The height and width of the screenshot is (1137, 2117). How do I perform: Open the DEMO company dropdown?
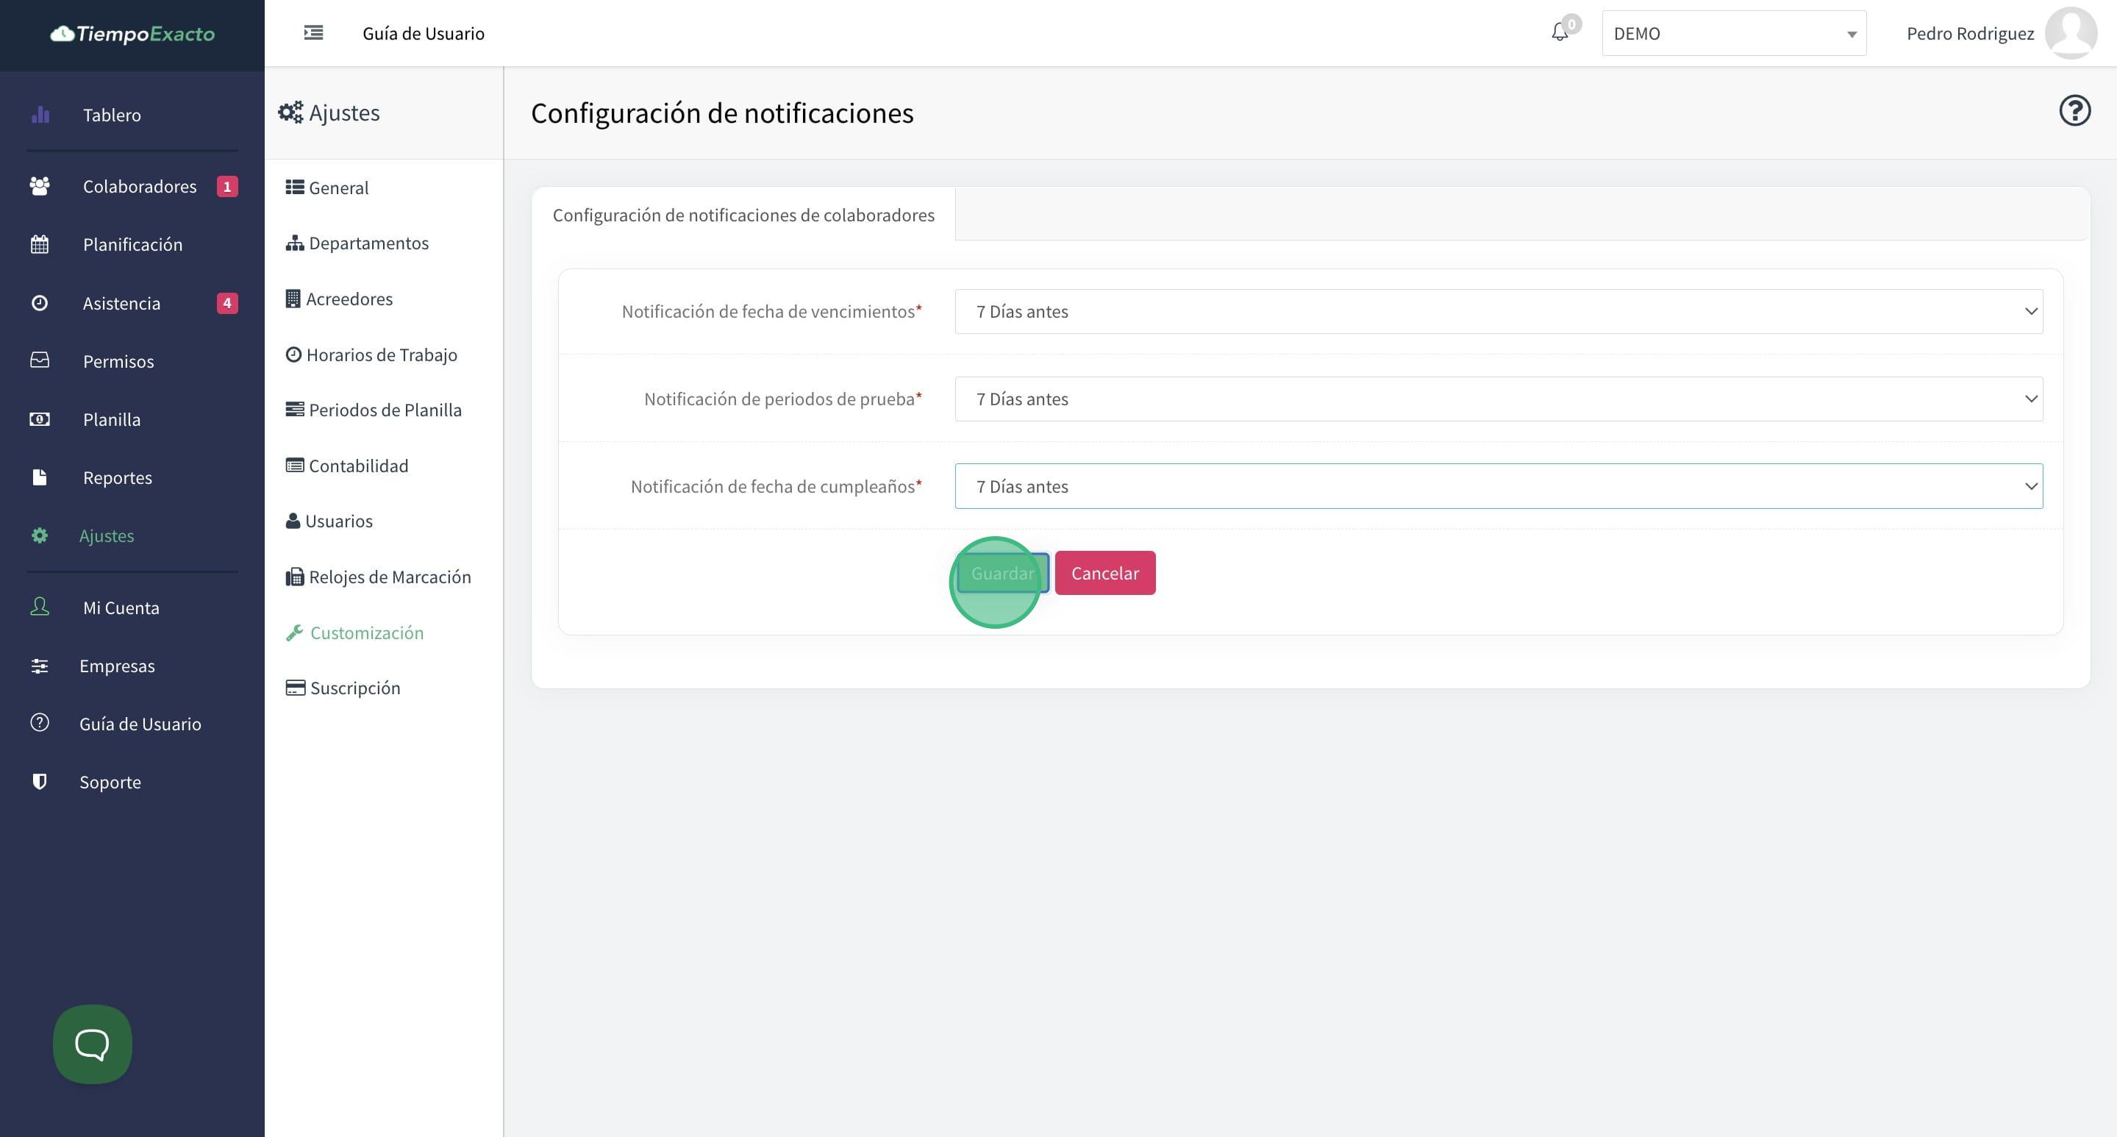[1733, 34]
